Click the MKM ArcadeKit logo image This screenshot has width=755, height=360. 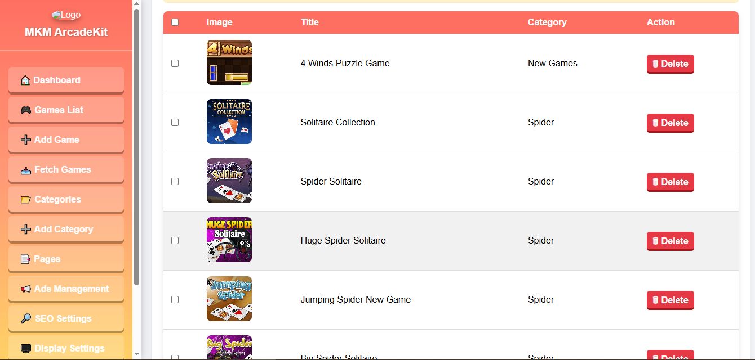(66, 15)
